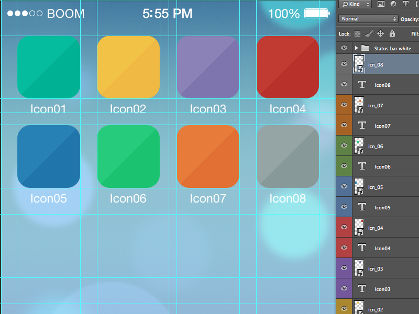
Task: Click the type icon of Icon04 layer
Action: point(362,248)
